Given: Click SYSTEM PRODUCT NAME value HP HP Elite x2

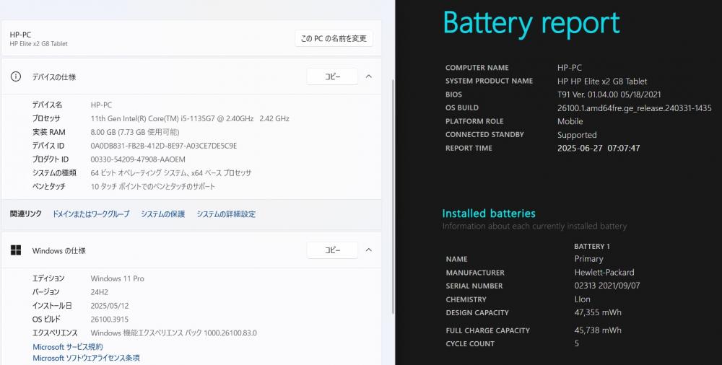Looking at the screenshot, I should point(602,82).
